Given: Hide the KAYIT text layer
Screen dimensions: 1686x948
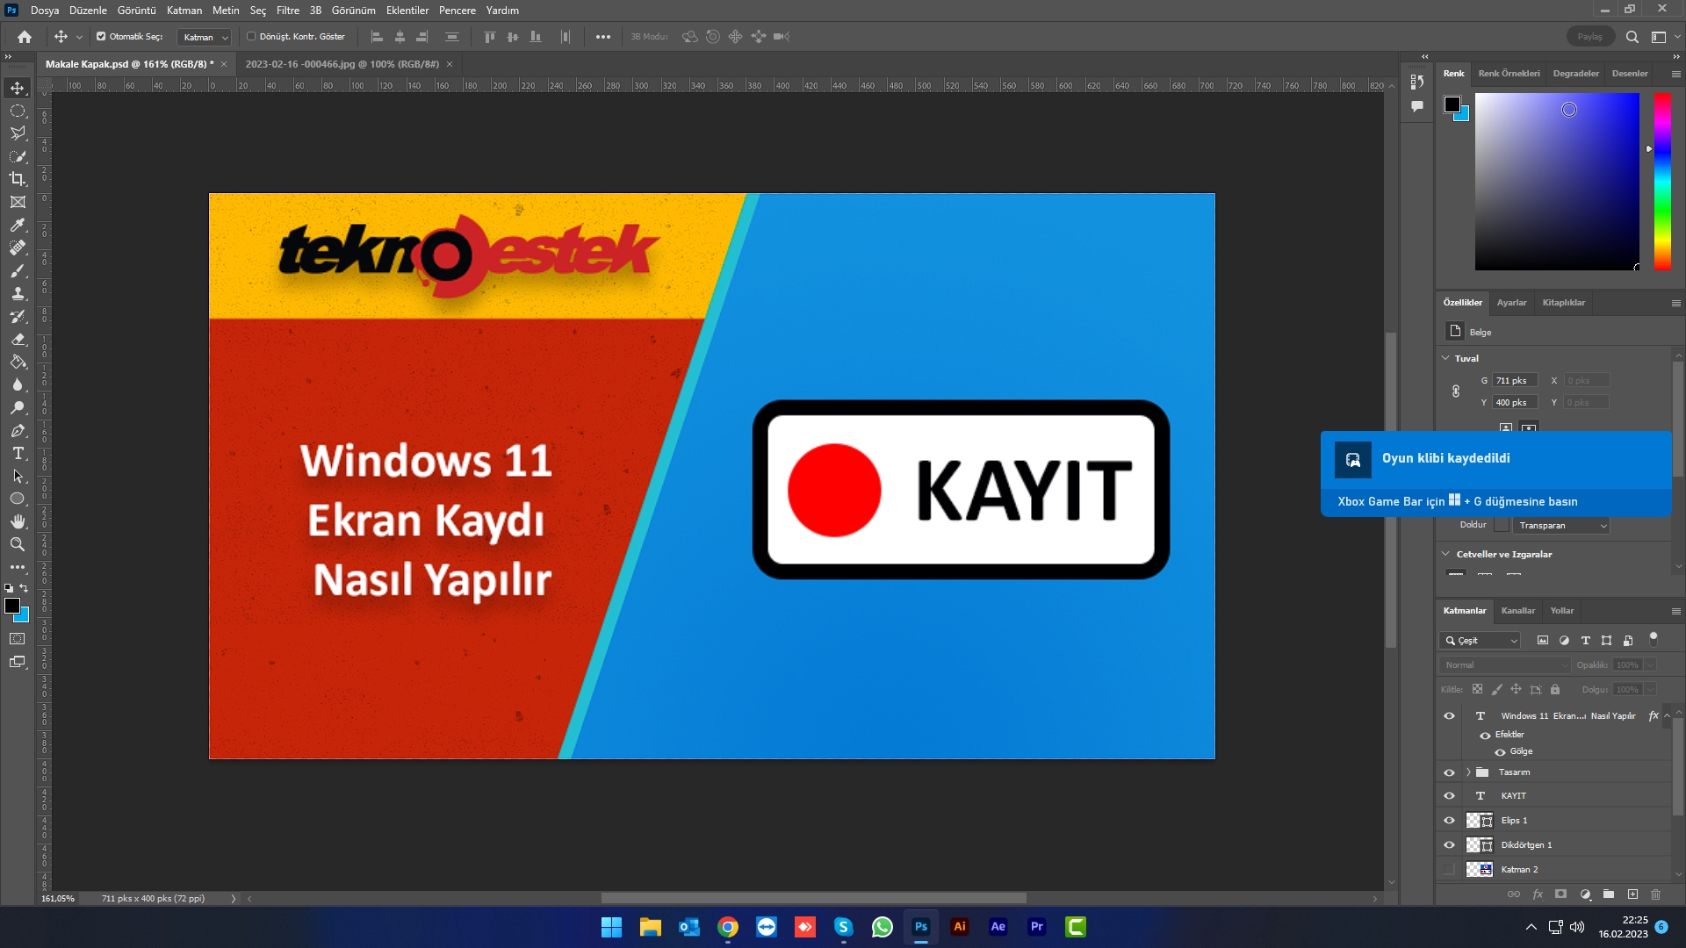Looking at the screenshot, I should [x=1449, y=795].
